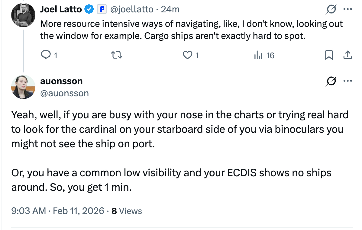Click the affiliation badge beside Joel Latto
This screenshot has width=362, height=230.
point(102,10)
